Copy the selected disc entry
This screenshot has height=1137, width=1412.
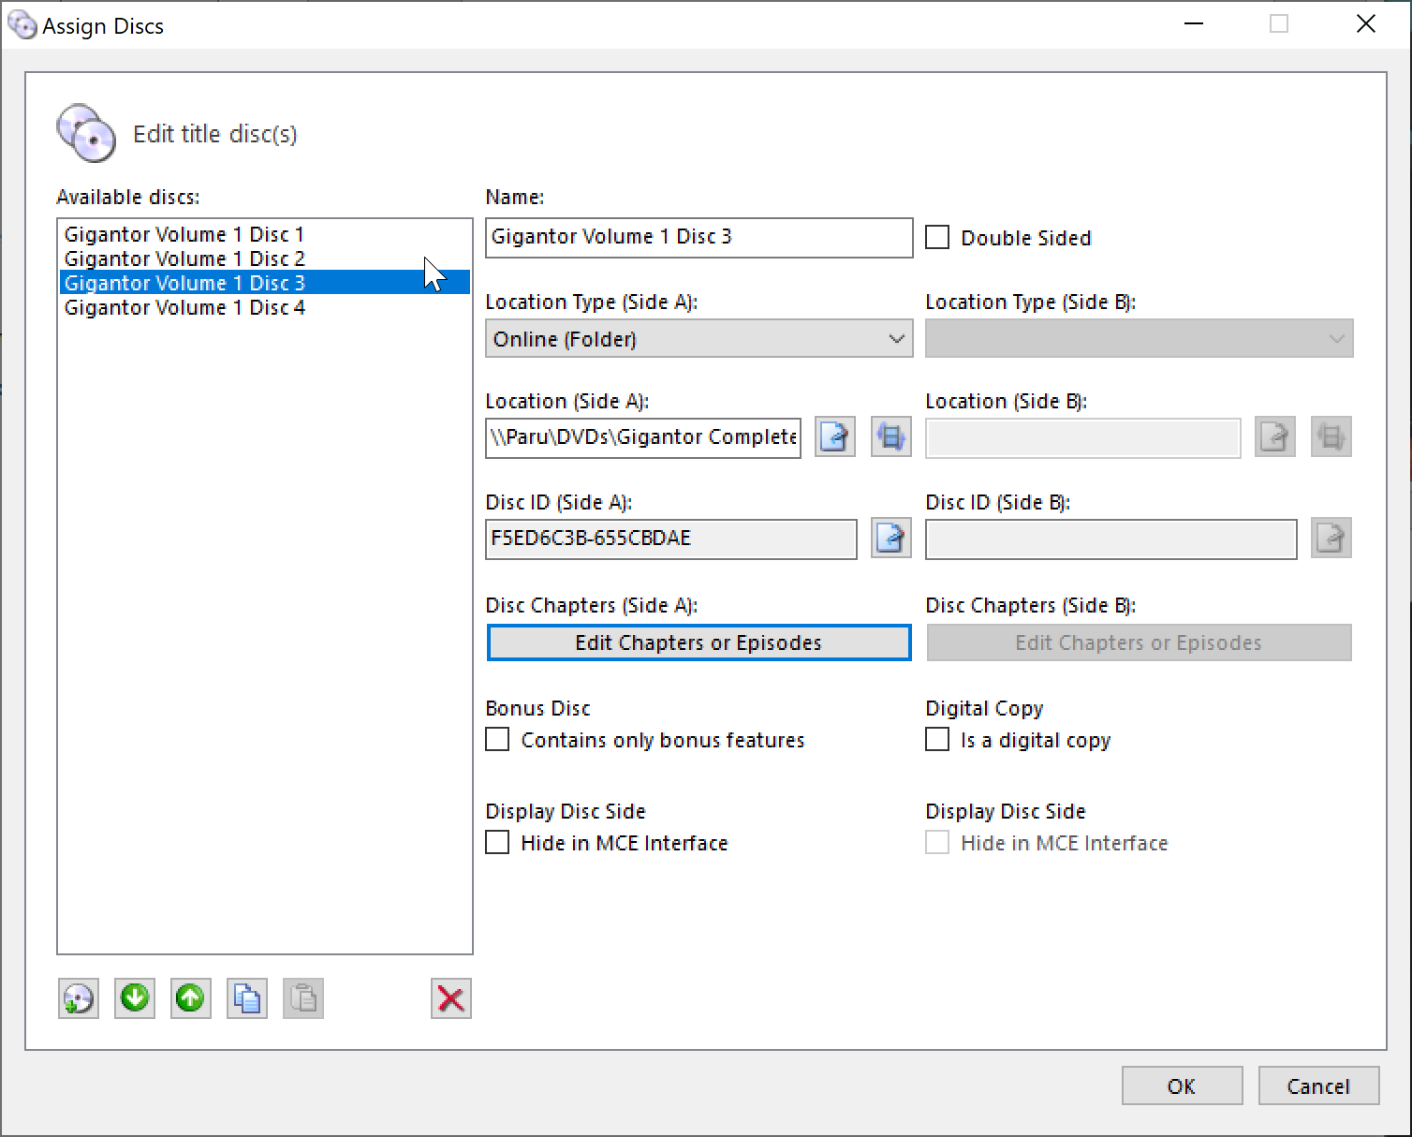point(247,998)
